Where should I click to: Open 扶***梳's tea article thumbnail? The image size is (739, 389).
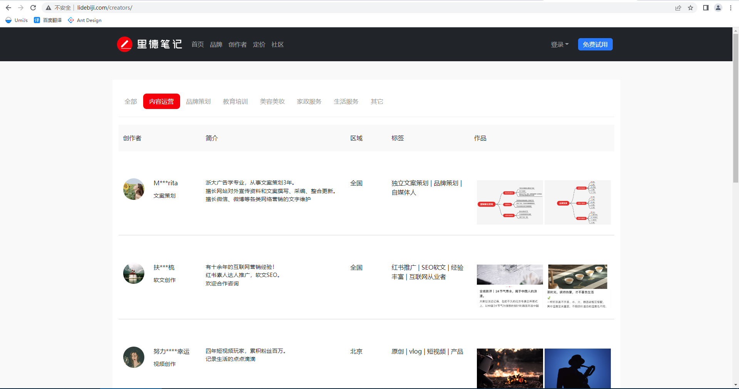(x=578, y=287)
